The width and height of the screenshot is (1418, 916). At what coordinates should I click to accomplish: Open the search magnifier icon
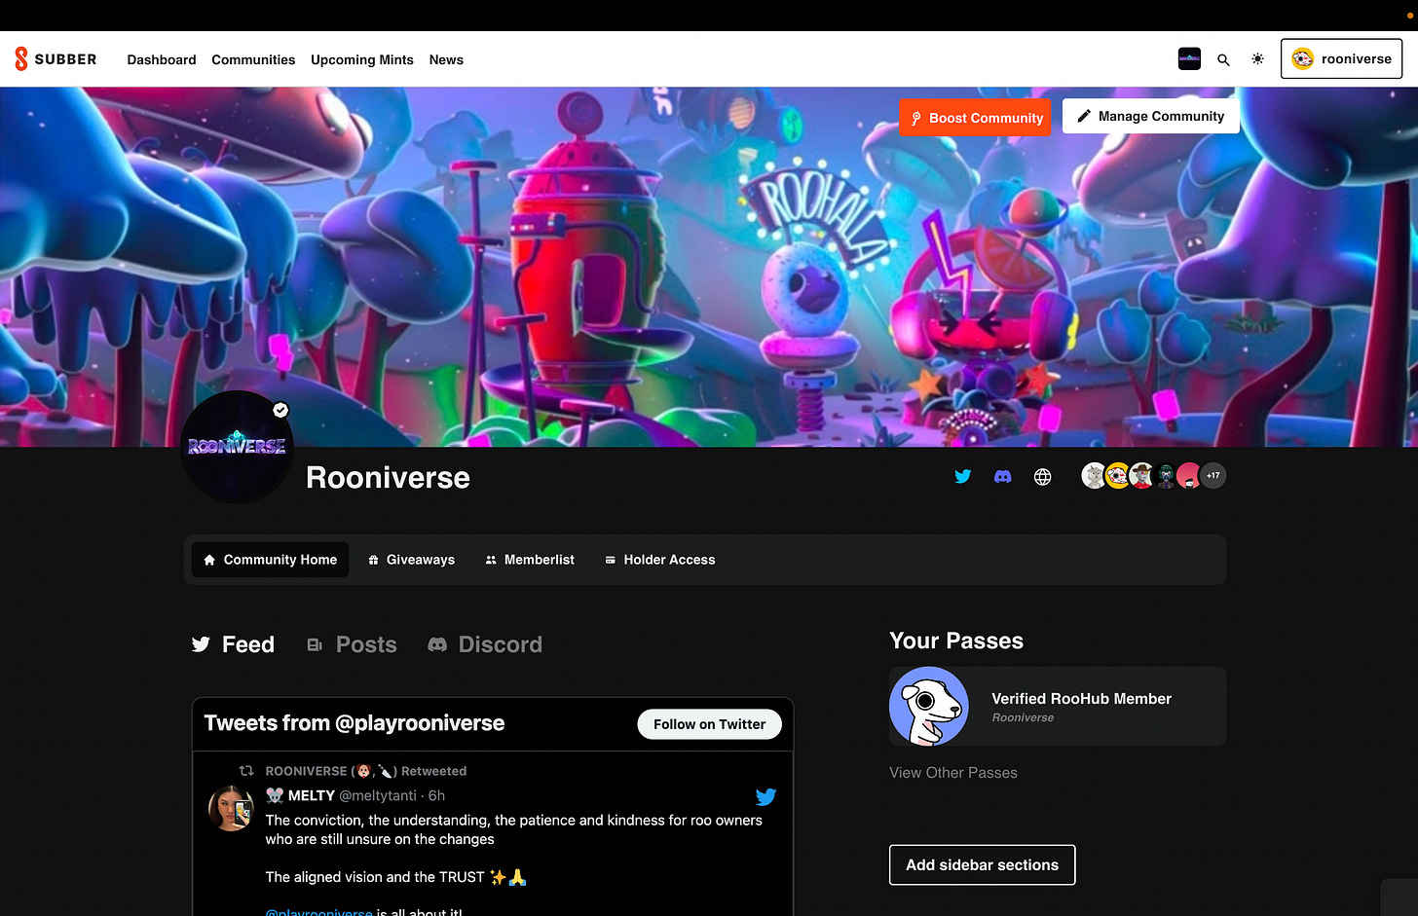click(1223, 59)
